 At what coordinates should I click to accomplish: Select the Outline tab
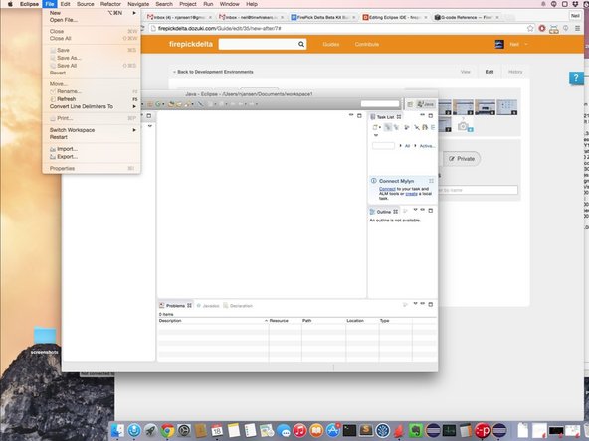(x=383, y=212)
